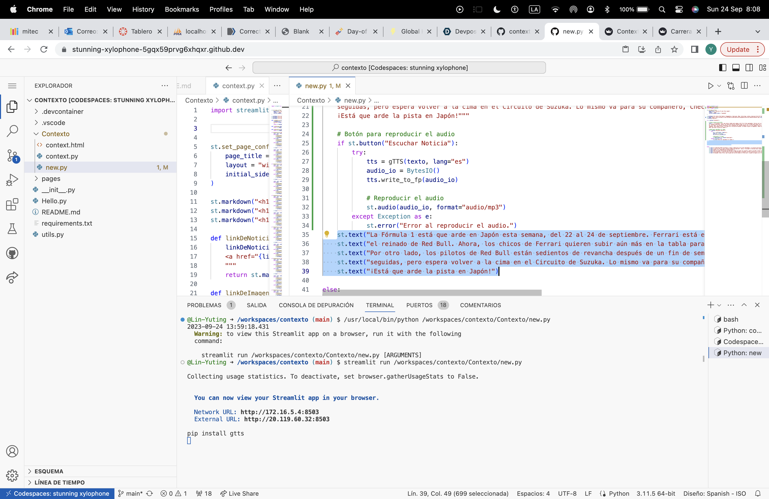Viewport: 769px width, 499px height.
Task: Click the Run Python File play icon
Action: [x=710, y=86]
